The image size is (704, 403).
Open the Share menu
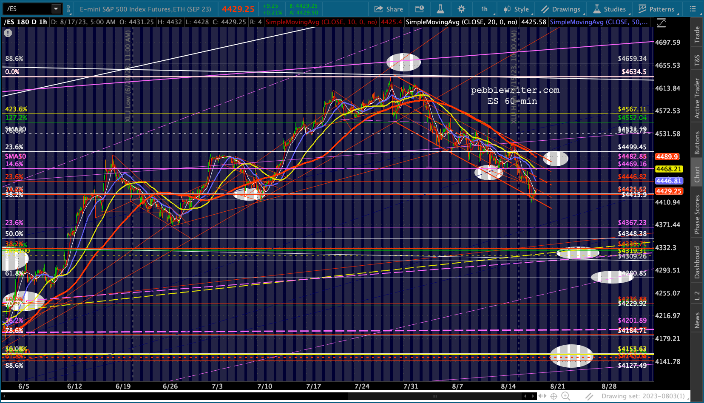pos(389,9)
